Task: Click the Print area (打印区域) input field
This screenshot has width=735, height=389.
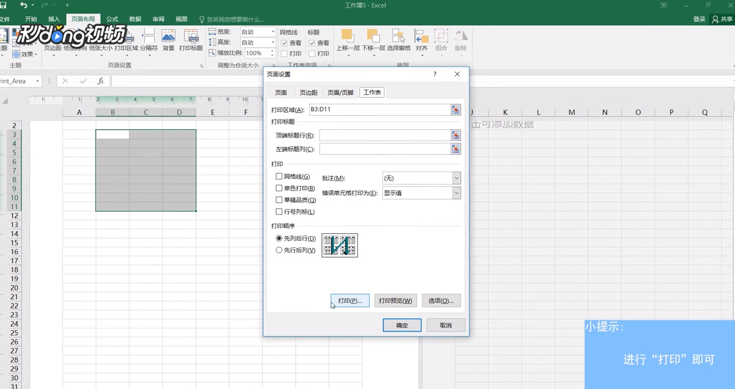Action: [x=380, y=110]
